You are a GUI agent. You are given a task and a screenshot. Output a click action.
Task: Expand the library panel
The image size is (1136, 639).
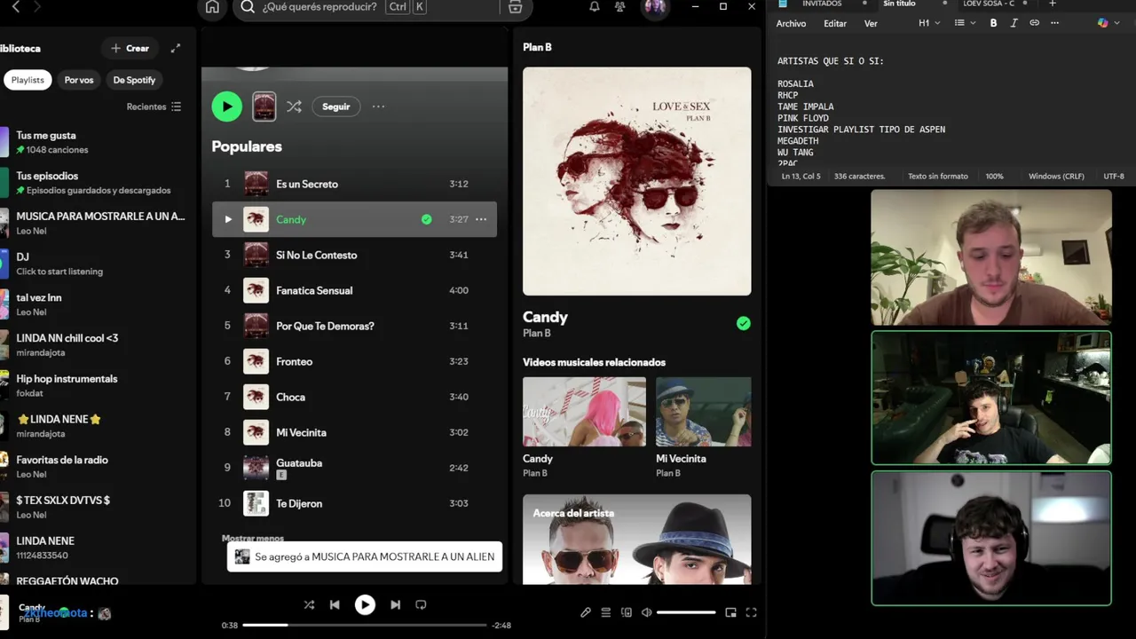pyautogui.click(x=176, y=48)
